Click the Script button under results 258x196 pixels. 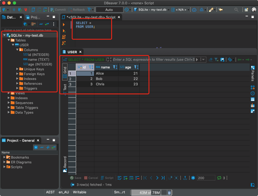107,178
